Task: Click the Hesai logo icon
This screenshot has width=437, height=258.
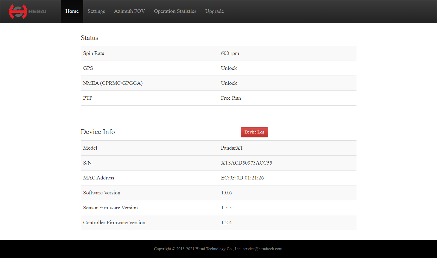Action: coord(28,12)
